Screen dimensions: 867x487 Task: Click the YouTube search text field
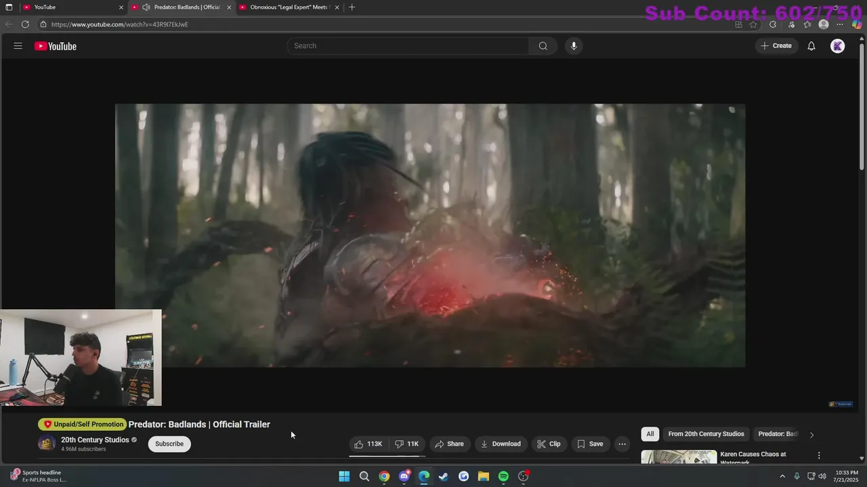coord(408,46)
